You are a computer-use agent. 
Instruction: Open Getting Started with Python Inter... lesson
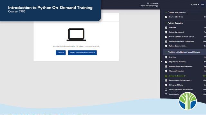pos(182,41)
